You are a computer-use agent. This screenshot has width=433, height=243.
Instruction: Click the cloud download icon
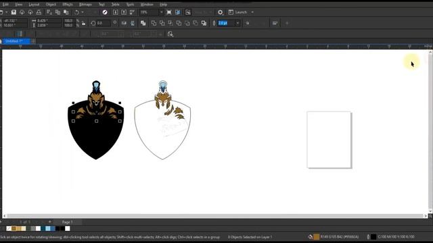coord(22,12)
